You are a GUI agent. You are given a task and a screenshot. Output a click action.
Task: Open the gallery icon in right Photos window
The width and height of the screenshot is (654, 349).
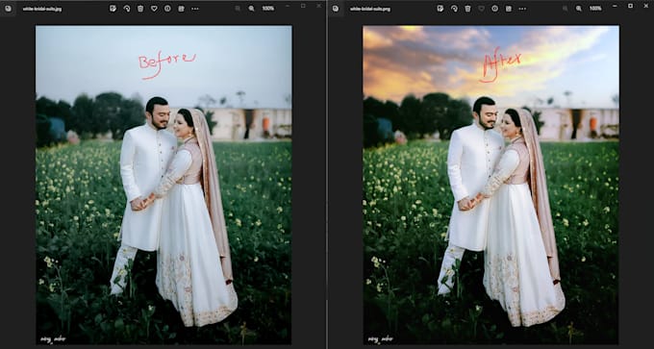point(336,9)
